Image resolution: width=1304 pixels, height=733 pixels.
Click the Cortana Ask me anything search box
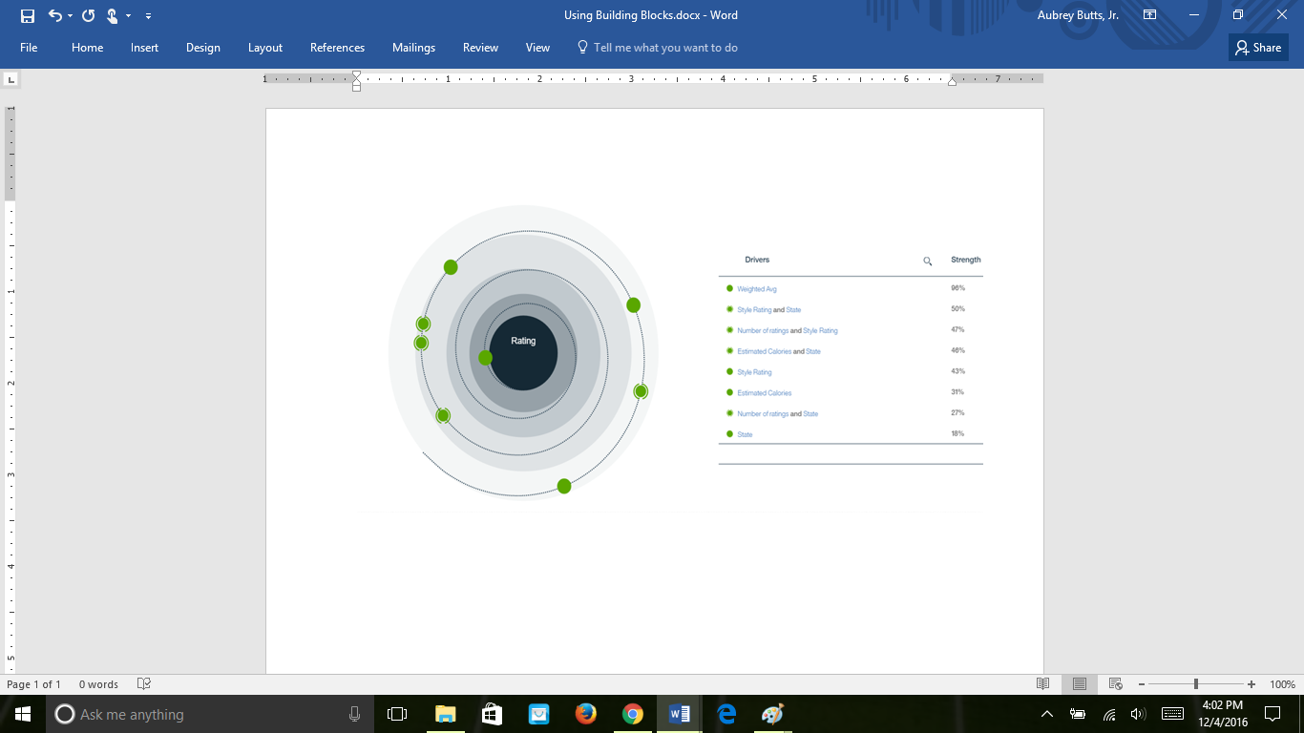pyautogui.click(x=210, y=714)
